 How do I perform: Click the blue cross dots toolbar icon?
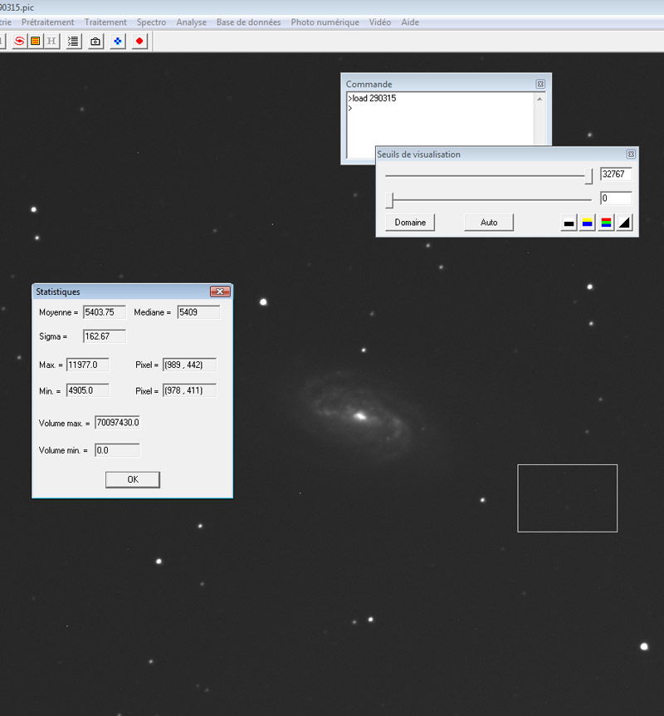118,41
